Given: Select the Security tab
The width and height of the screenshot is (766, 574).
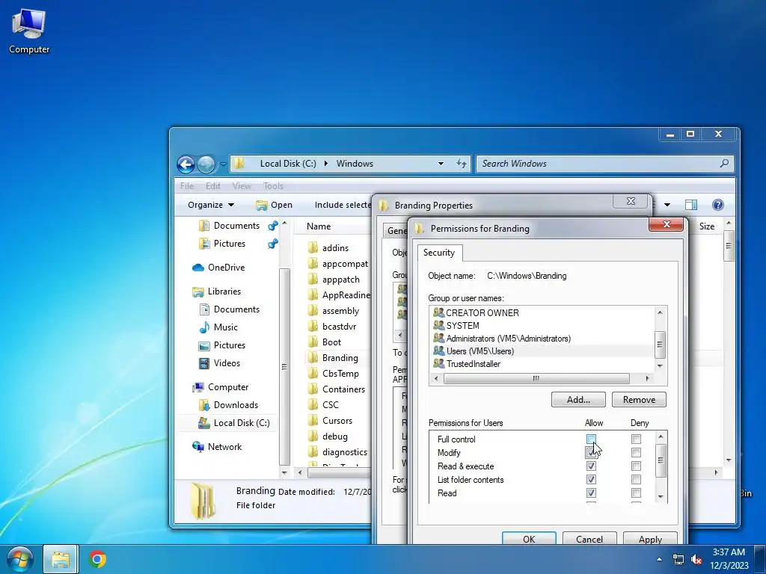Looking at the screenshot, I should point(439,253).
